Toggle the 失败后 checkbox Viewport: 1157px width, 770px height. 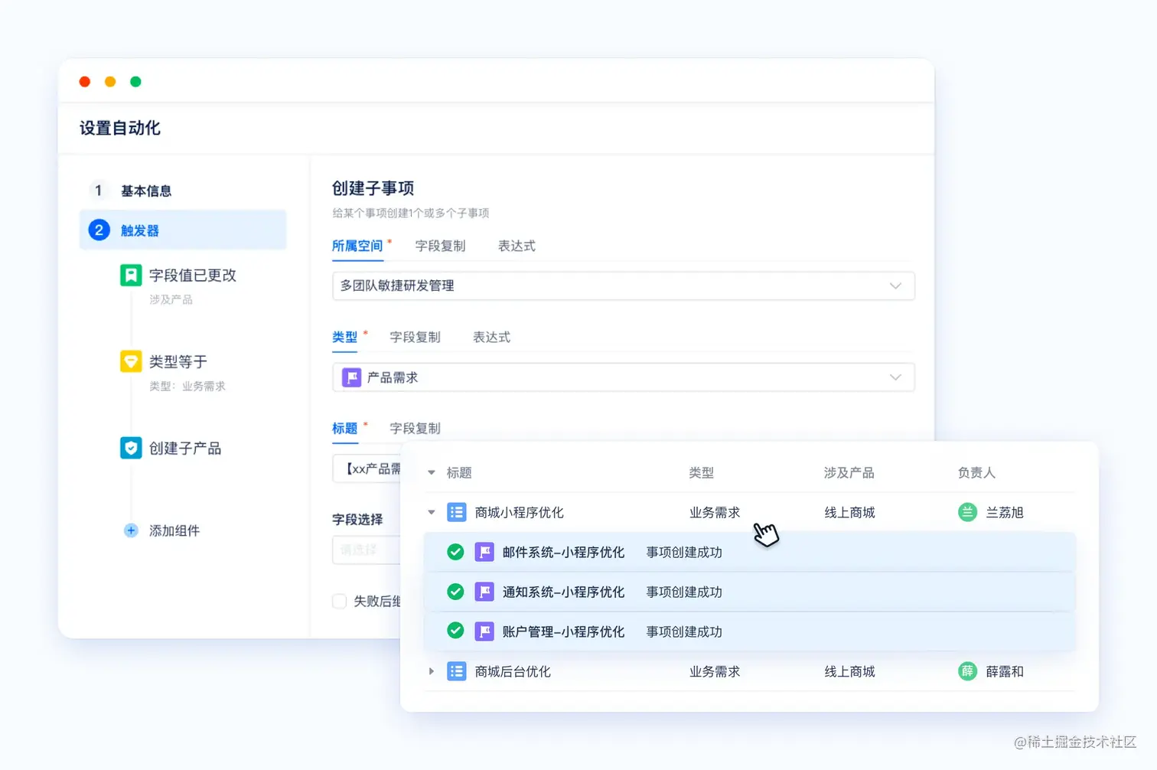click(x=340, y=601)
